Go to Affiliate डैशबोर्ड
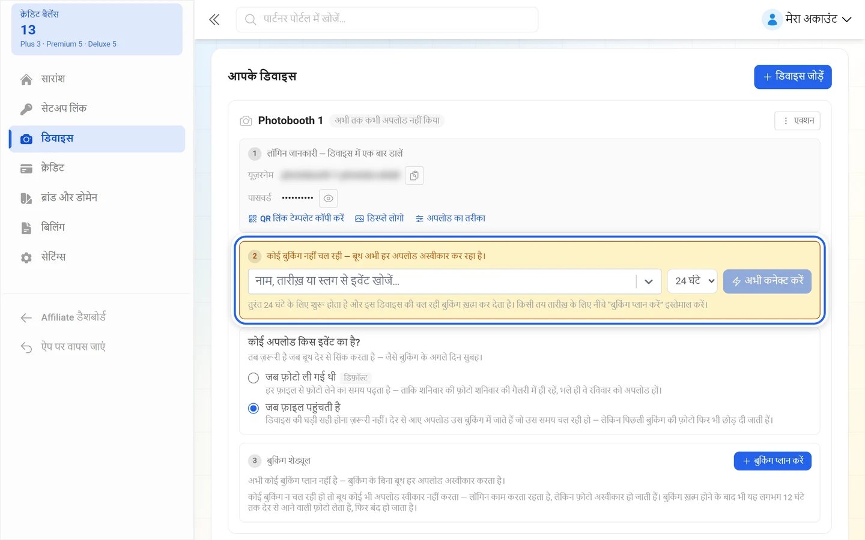This screenshot has width=865, height=540. (x=97, y=317)
